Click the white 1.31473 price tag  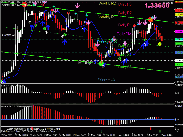click(x=179, y=60)
